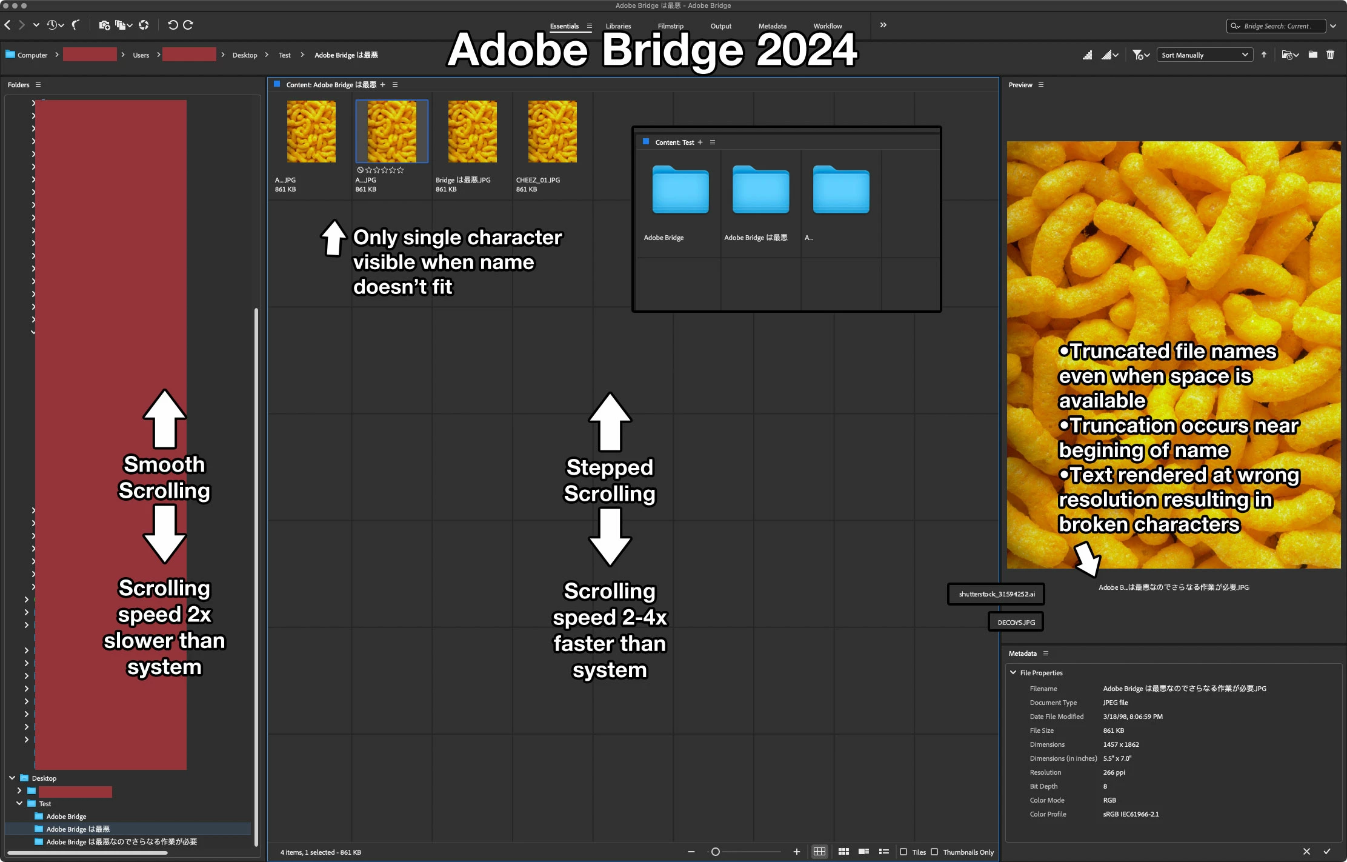This screenshot has height=862, width=1347.
Task: Open the Sort Manually dropdown
Action: (1203, 55)
